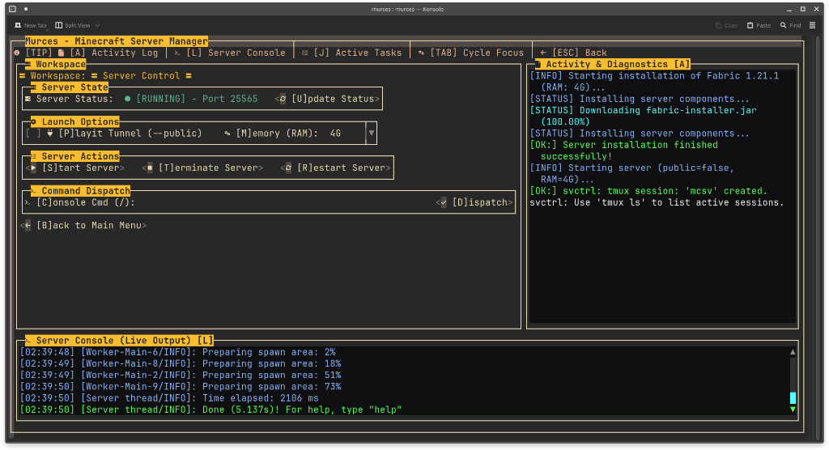This screenshot has height=450, width=829.
Task: Click the [D]ispatch button
Action: (x=474, y=202)
